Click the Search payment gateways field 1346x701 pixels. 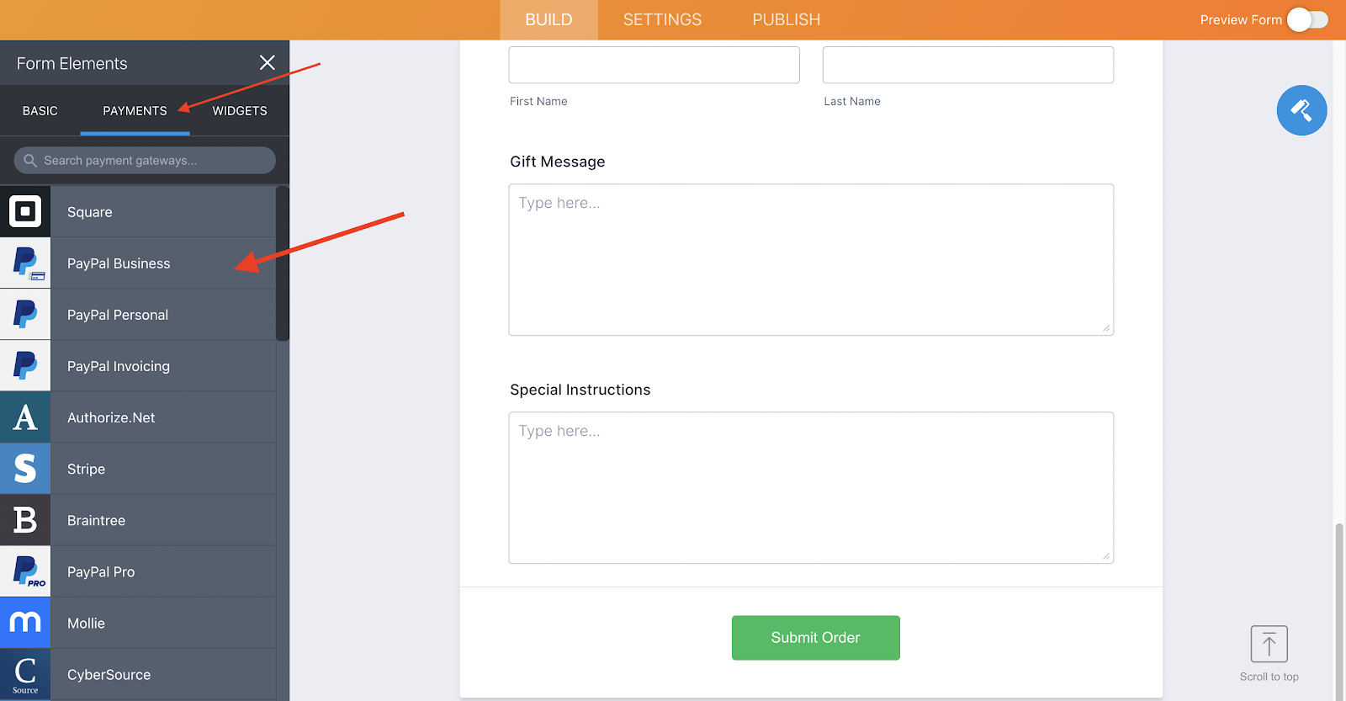click(145, 160)
